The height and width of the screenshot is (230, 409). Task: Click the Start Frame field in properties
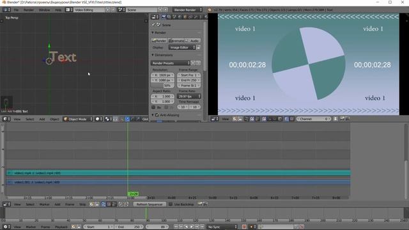tap(189, 75)
